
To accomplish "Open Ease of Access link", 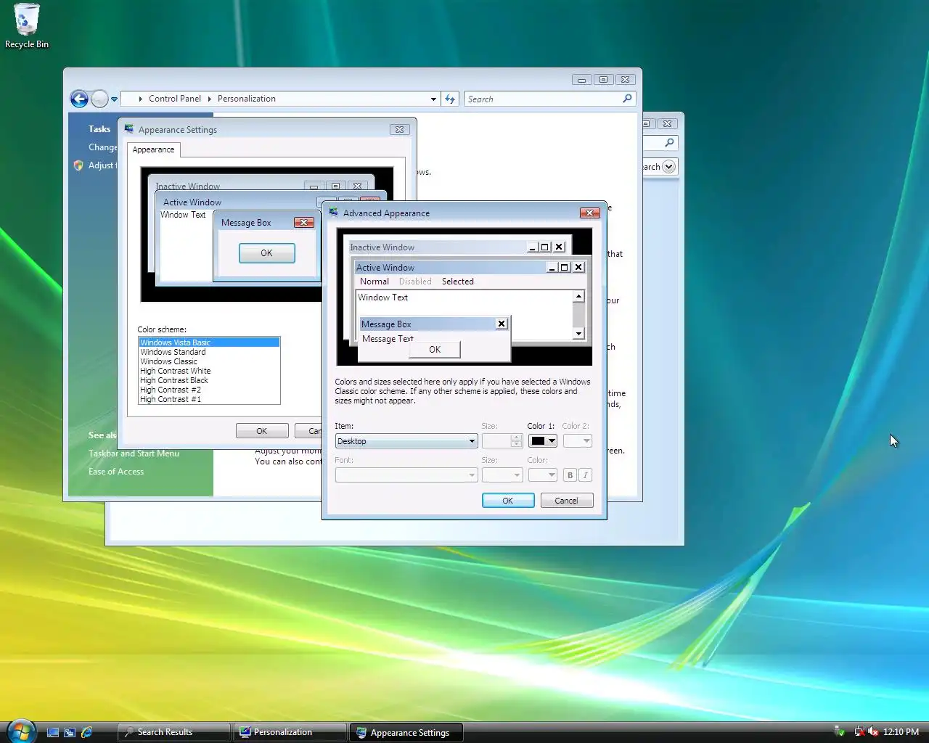I will [116, 472].
